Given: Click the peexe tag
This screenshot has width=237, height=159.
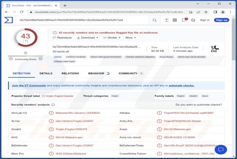Looking at the screenshot, I should tap(58, 57).
